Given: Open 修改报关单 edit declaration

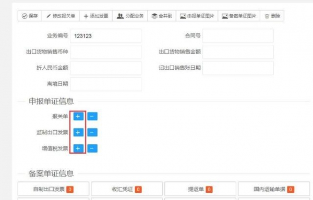Looking at the screenshot, I should [61, 16].
